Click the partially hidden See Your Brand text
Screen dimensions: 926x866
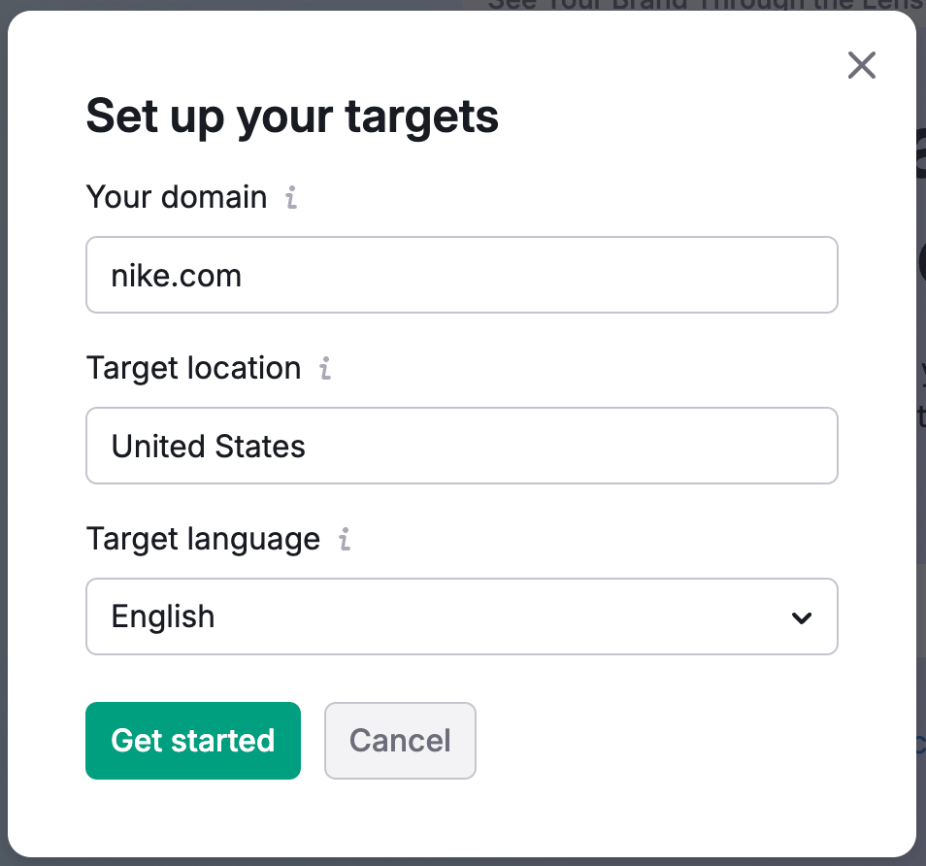point(699,5)
